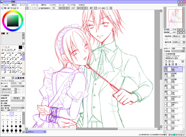Select the rotate view tool
Viewport: 186px width, 137px height.
click(9, 50)
